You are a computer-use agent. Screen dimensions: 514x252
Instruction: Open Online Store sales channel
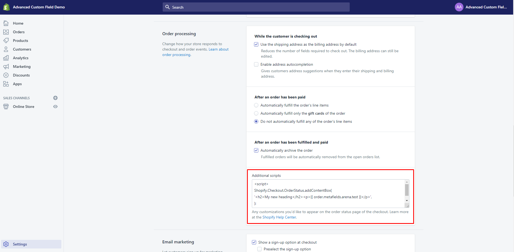click(x=24, y=107)
